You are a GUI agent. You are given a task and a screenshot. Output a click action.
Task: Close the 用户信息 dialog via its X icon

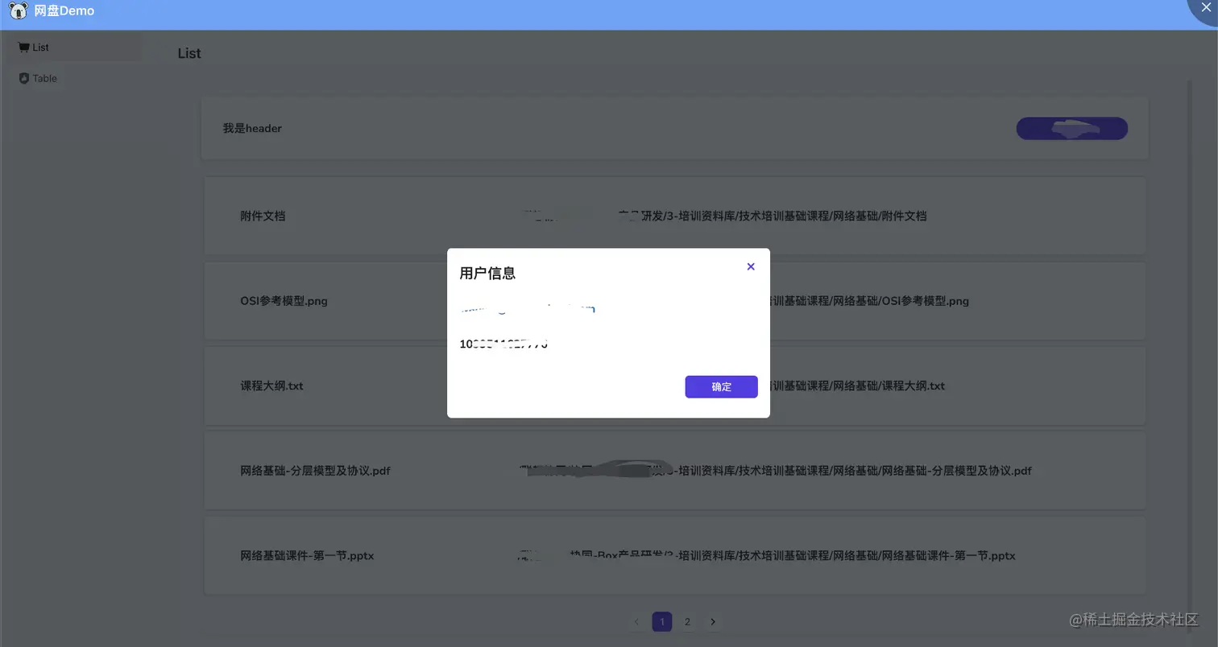click(x=750, y=266)
